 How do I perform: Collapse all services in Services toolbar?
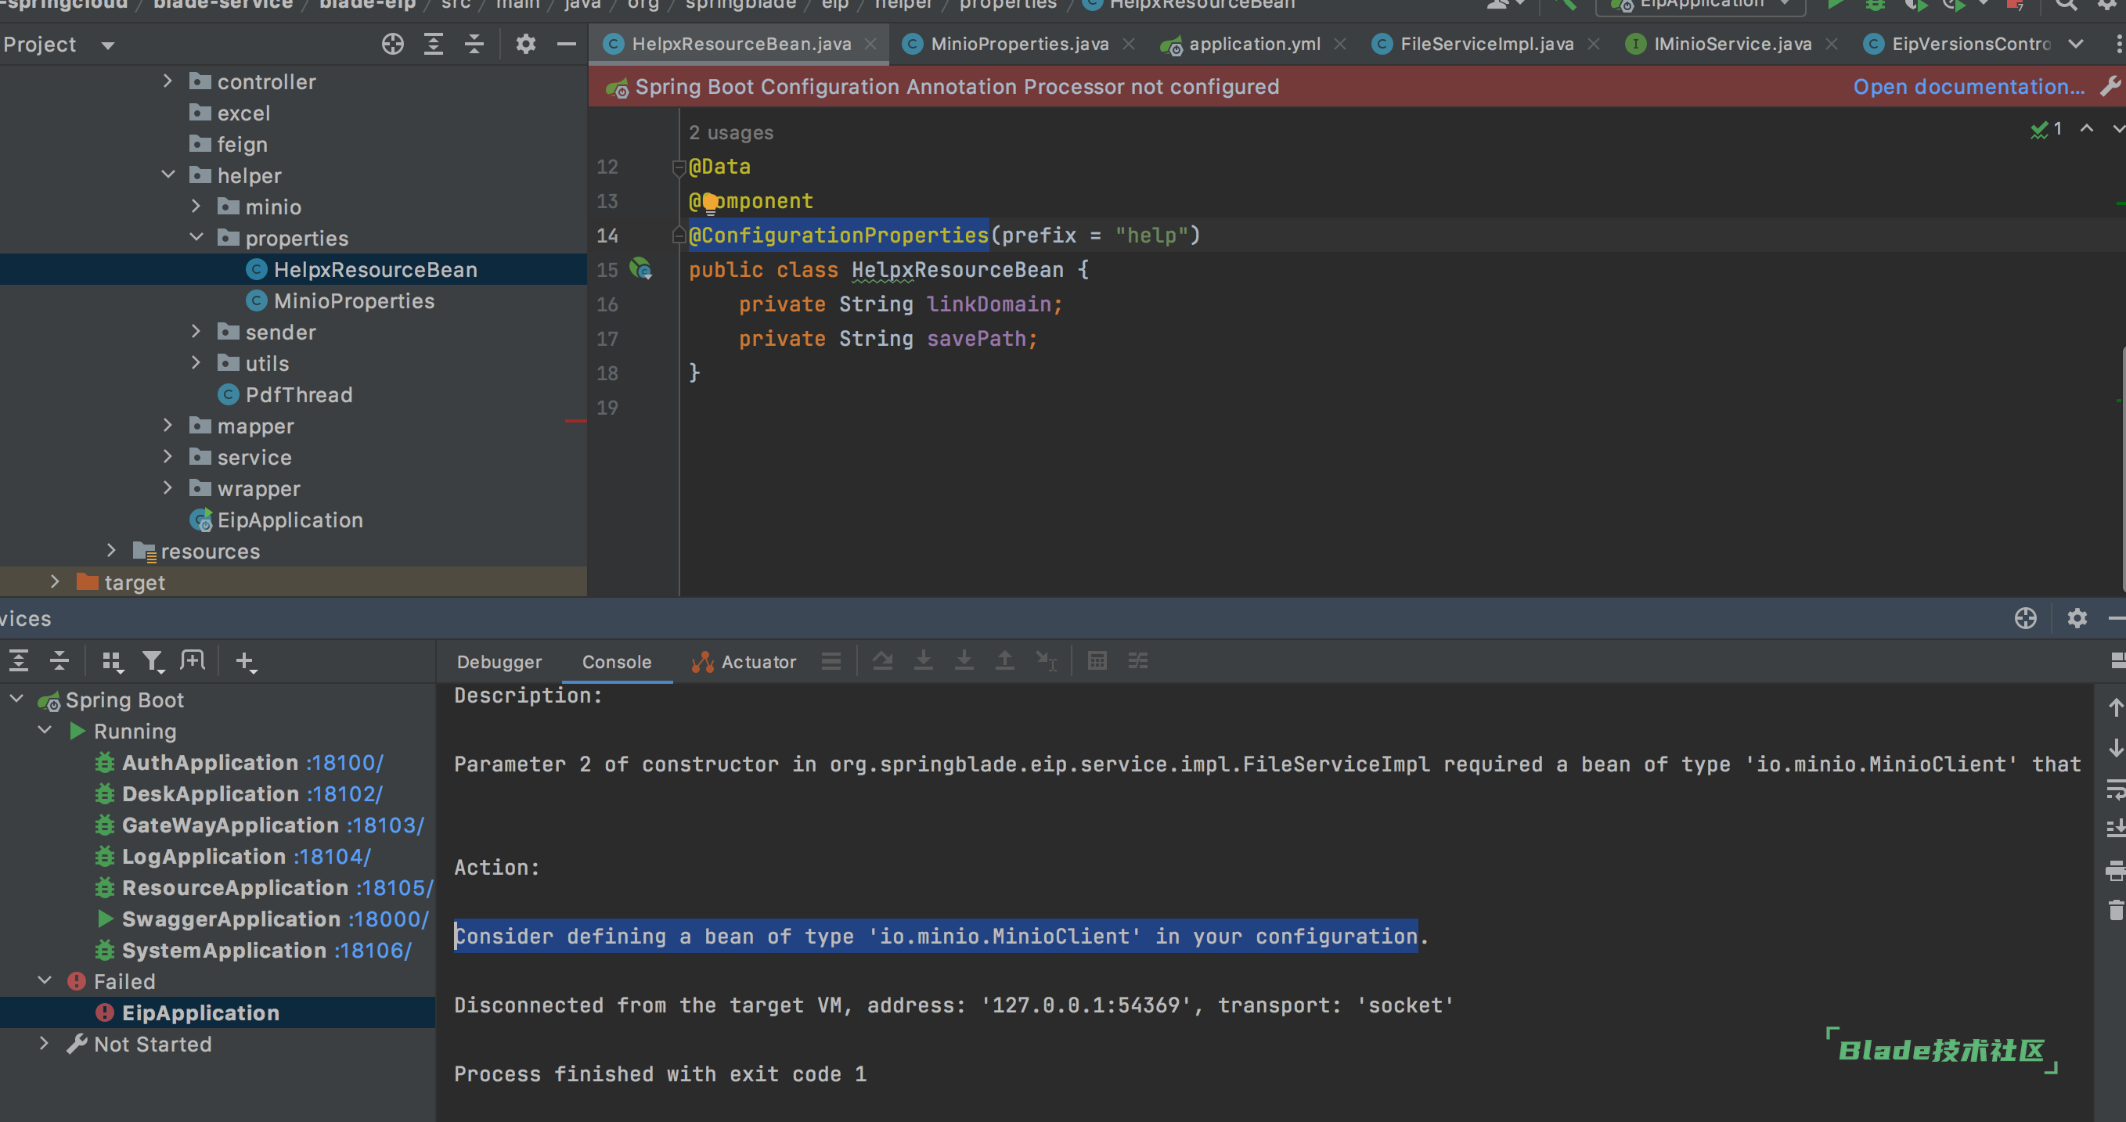click(59, 661)
